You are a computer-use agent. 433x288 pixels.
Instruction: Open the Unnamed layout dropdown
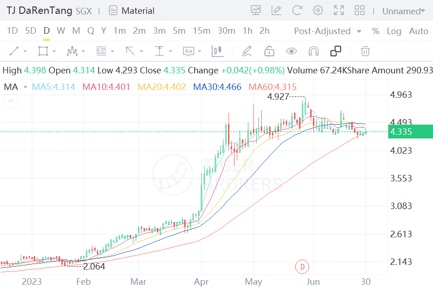(x=403, y=11)
